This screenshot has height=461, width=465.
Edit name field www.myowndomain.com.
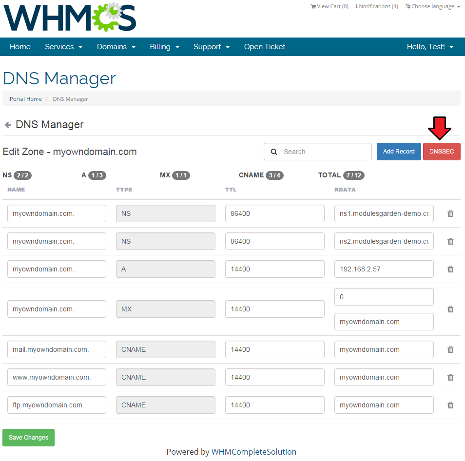click(57, 377)
